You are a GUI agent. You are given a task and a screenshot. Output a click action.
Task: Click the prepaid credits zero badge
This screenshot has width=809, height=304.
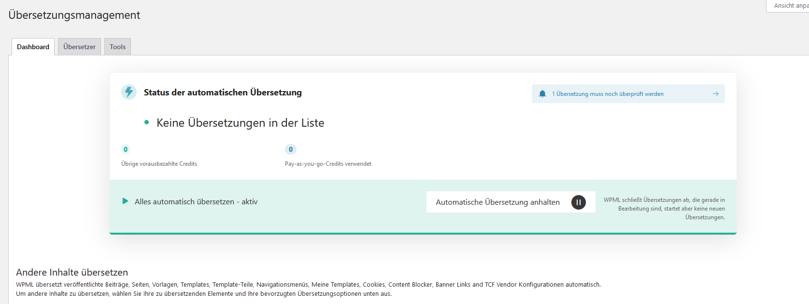126,149
